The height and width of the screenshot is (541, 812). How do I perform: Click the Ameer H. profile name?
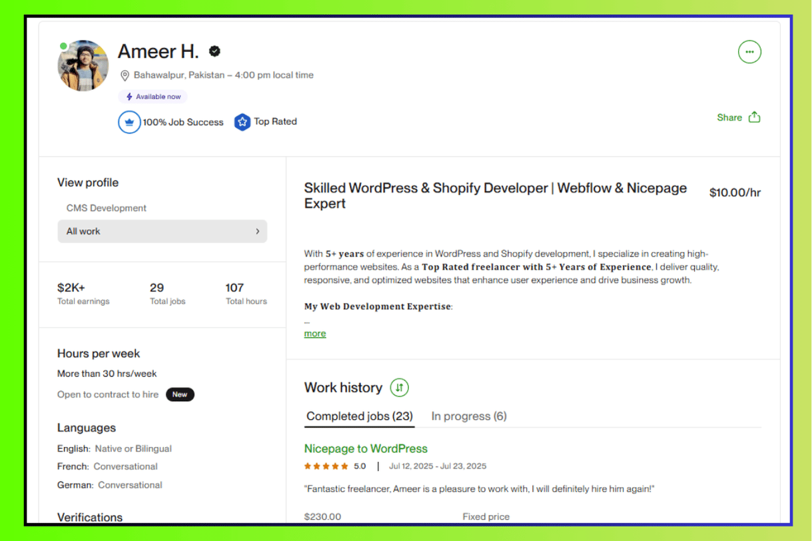pyautogui.click(x=159, y=51)
